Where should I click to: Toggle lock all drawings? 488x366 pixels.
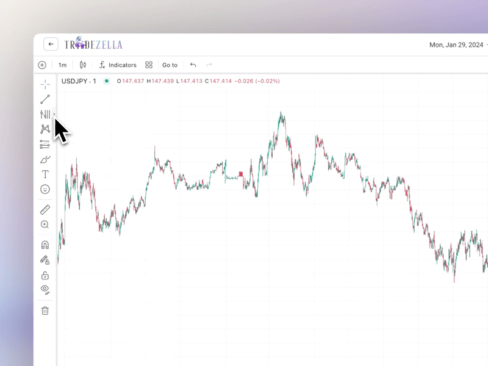click(45, 276)
